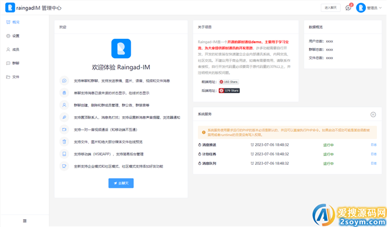The width and height of the screenshot is (387, 227).
Task: Click the raingadIM 管理中心 title text
Action: point(39,8)
